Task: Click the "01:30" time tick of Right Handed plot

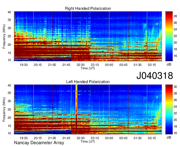Action: [138, 65]
